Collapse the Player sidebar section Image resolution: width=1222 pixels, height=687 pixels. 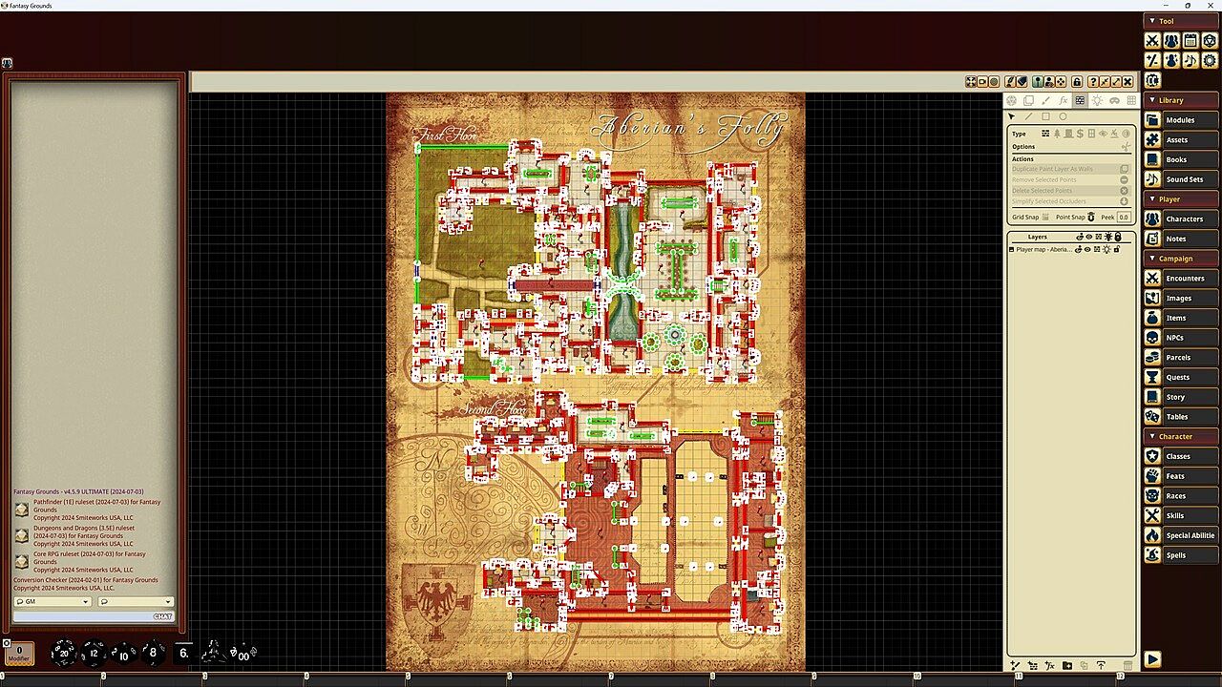click(x=1181, y=199)
